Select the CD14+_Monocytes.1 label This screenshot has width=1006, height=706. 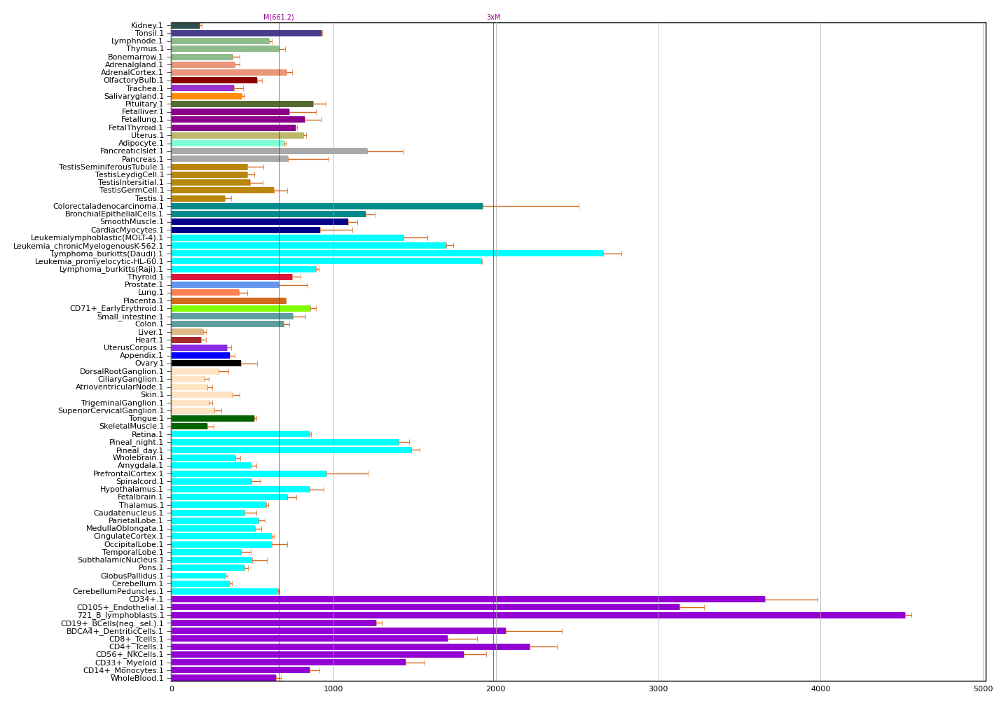click(x=123, y=670)
